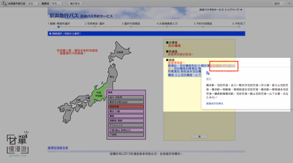Open the 選項 dropdown in translate bar
293x163 pixels.
point(279,4)
